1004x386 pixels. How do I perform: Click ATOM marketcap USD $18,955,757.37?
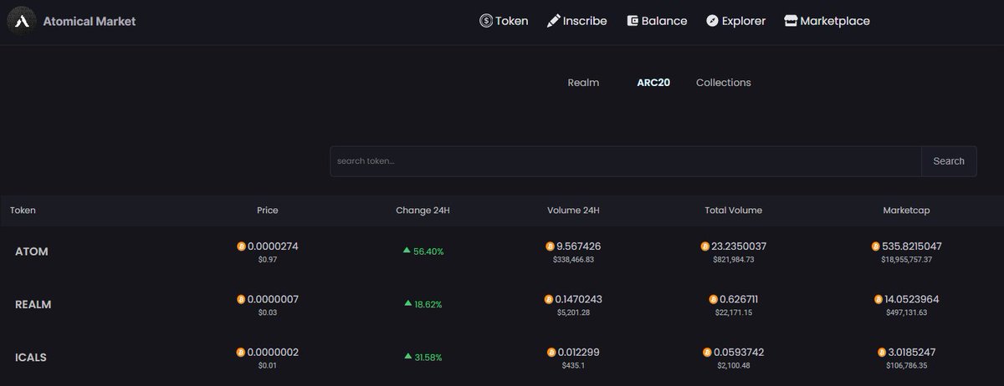[907, 260]
